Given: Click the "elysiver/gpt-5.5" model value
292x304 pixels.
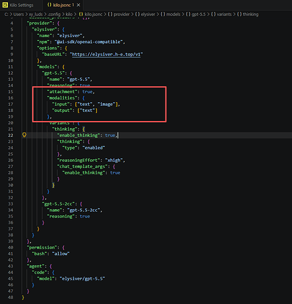Looking at the screenshot, I should [82, 278].
